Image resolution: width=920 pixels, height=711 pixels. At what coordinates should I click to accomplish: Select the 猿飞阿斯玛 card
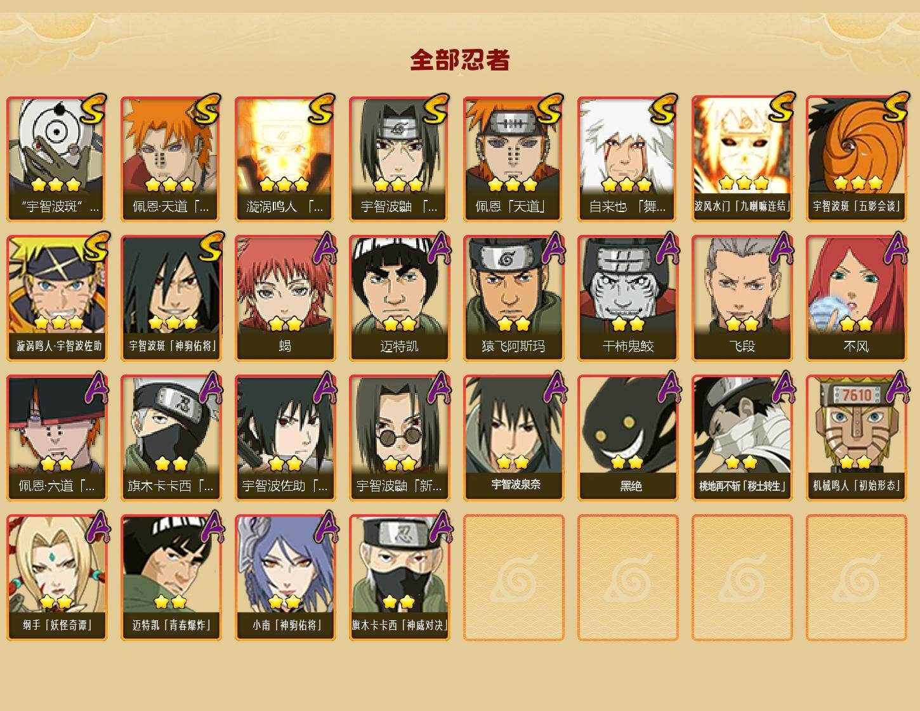[x=513, y=298]
